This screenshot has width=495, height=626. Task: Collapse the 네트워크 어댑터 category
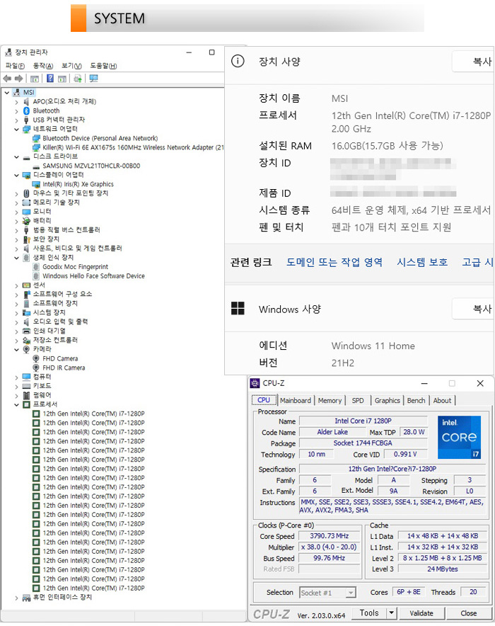tap(16, 129)
